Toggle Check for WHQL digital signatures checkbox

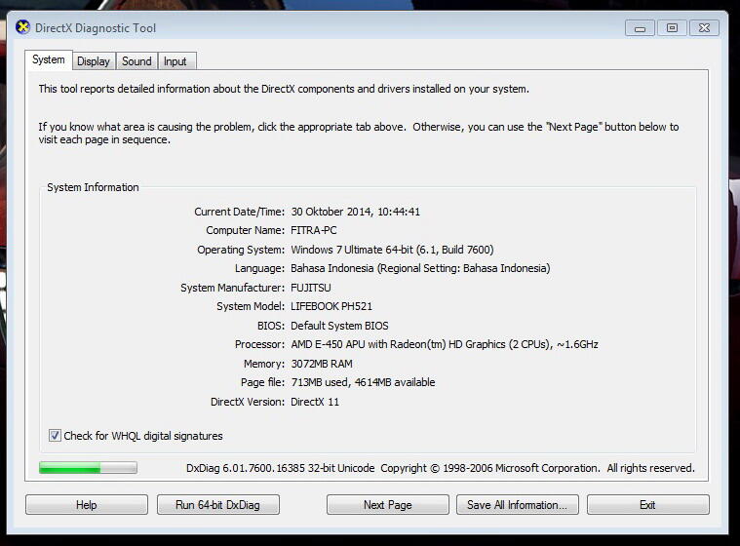click(55, 435)
